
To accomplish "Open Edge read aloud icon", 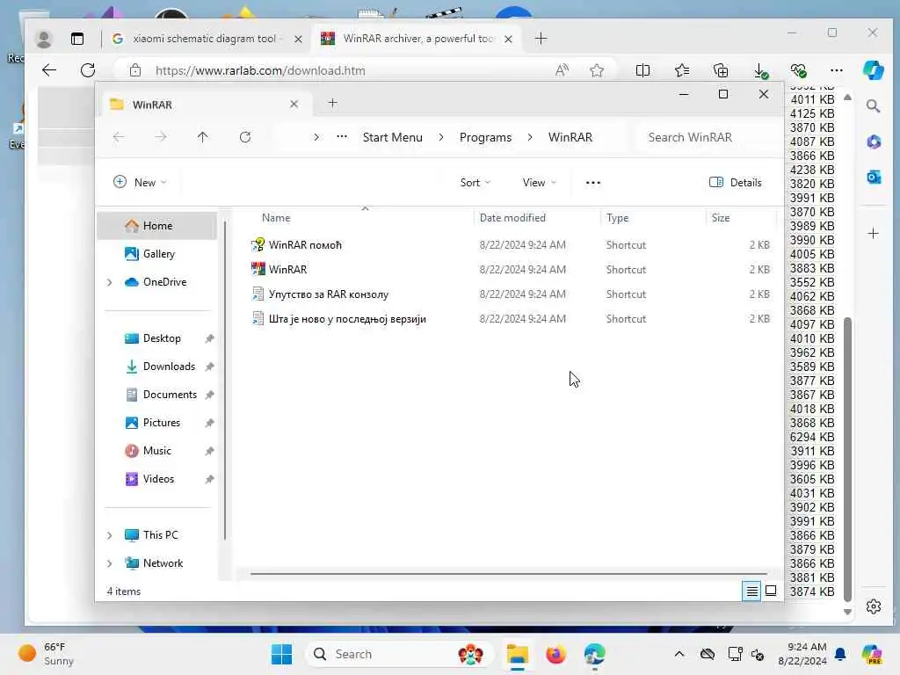I will (562, 70).
